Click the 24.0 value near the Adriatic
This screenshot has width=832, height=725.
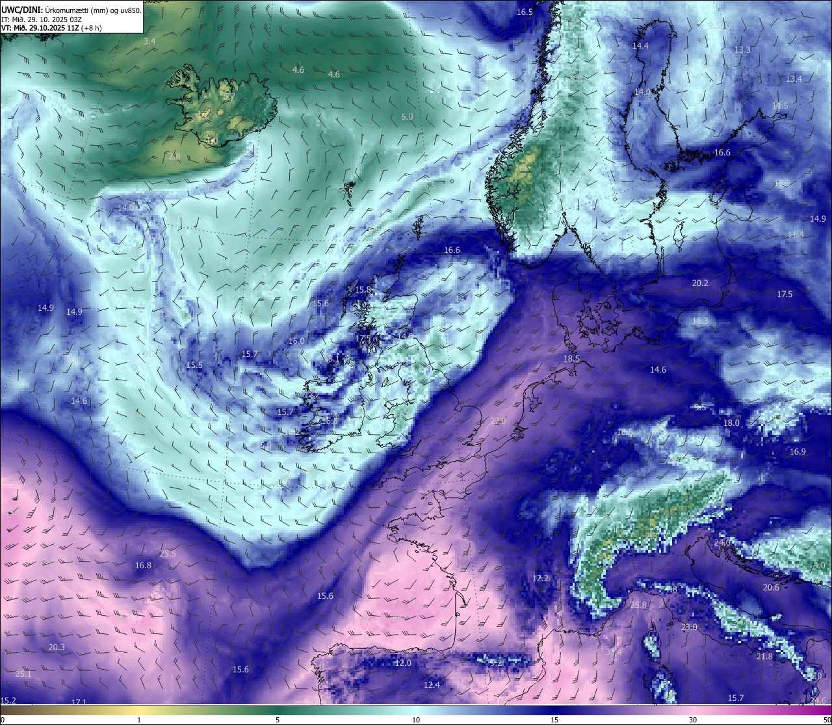pos(722,542)
